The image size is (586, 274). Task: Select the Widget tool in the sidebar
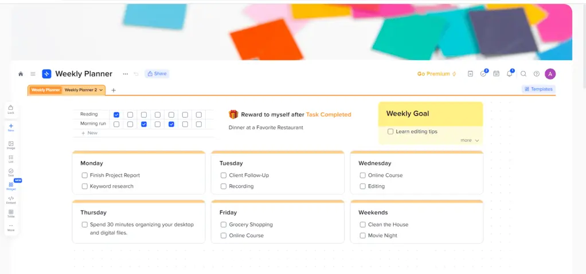tap(11, 186)
